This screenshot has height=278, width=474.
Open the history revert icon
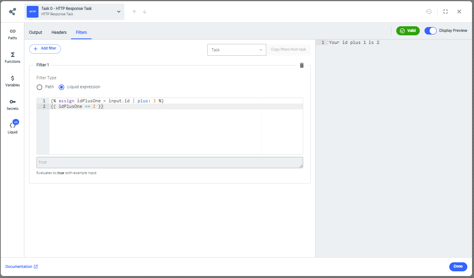[429, 12]
